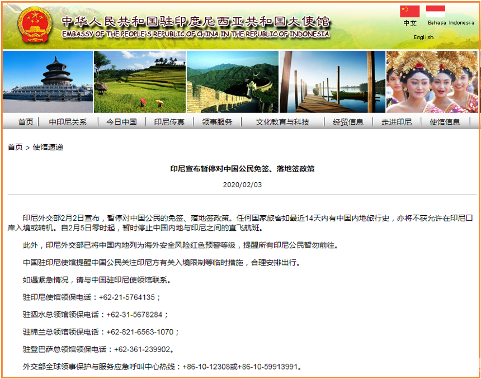Screen dimensions: 481x379
Task: Click the Great Wall banner image
Action: click(232, 82)
